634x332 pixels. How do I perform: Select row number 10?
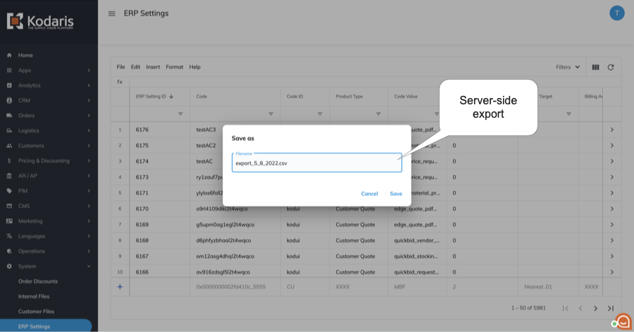120,272
